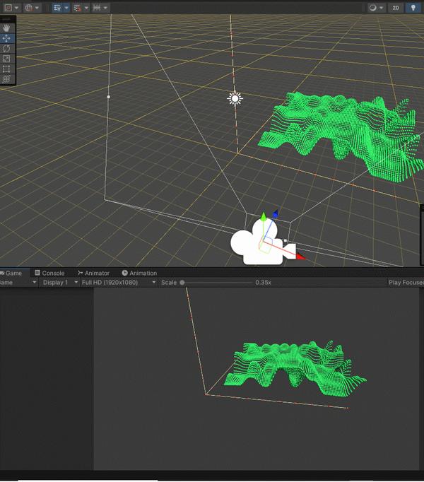The image size is (424, 482).
Task: Select the Hand view tool
Action: pyautogui.click(x=6, y=28)
